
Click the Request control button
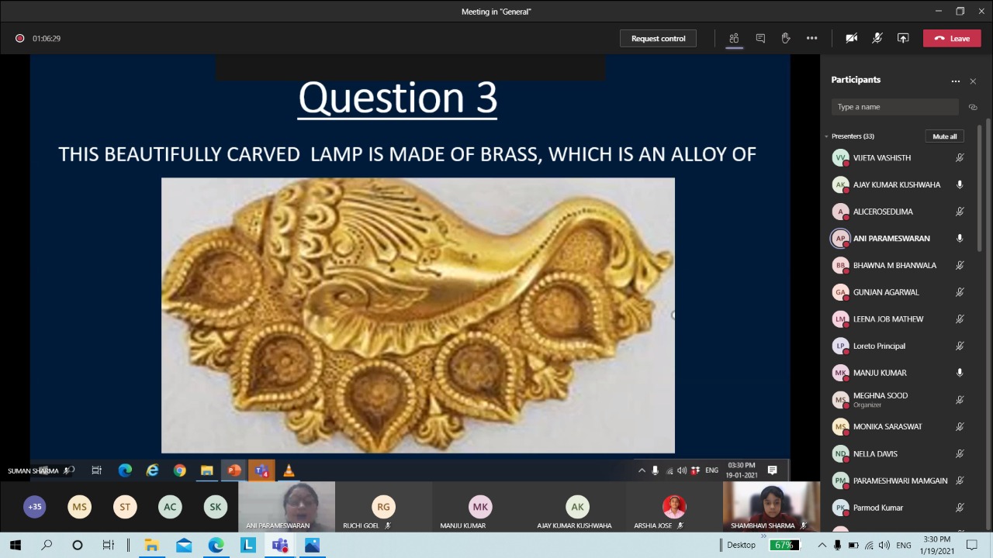[658, 38]
